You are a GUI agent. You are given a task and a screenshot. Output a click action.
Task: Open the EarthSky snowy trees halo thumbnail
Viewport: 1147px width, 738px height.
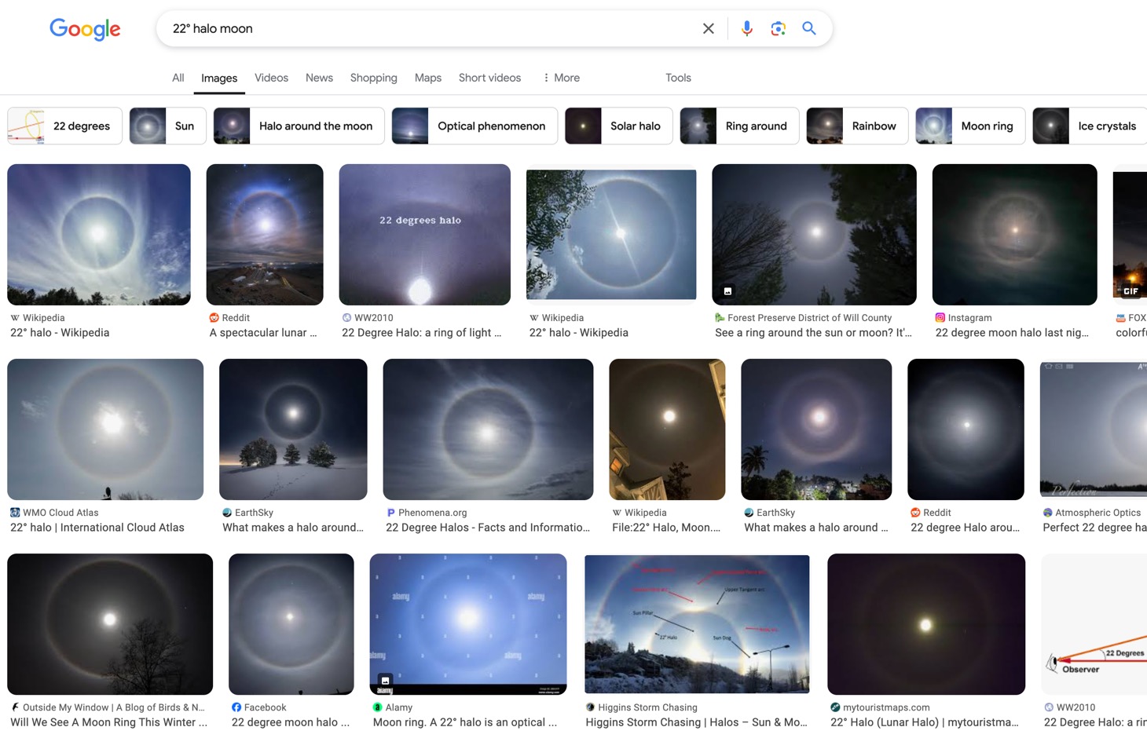[293, 429]
